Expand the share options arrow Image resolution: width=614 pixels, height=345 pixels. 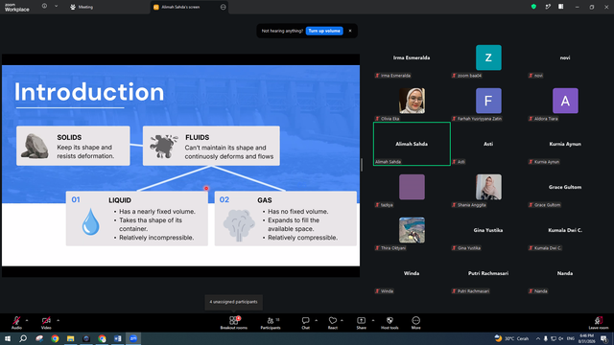pos(373,320)
